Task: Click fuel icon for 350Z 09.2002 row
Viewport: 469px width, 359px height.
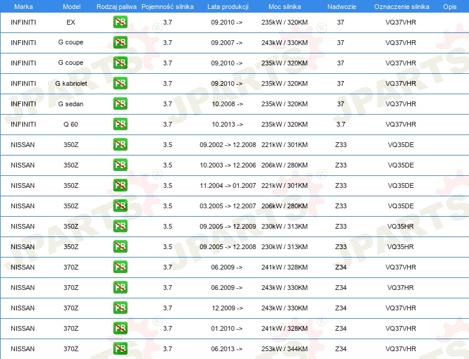Action: click(x=120, y=144)
